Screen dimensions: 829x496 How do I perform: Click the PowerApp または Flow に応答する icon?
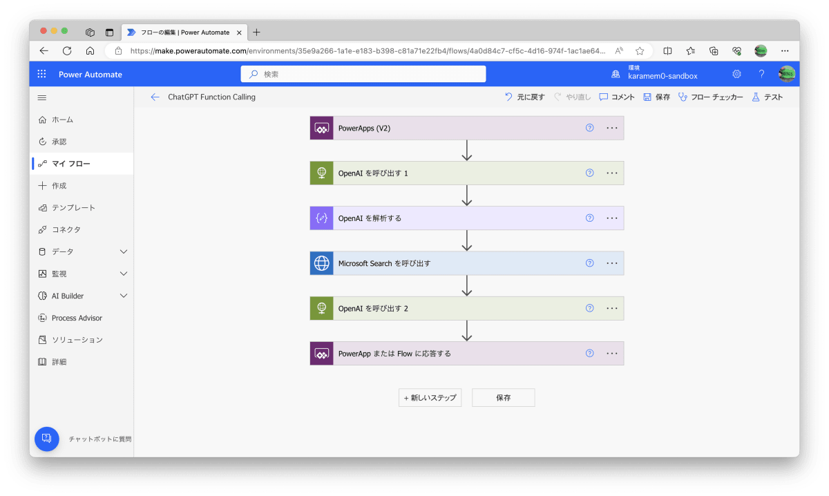point(322,353)
